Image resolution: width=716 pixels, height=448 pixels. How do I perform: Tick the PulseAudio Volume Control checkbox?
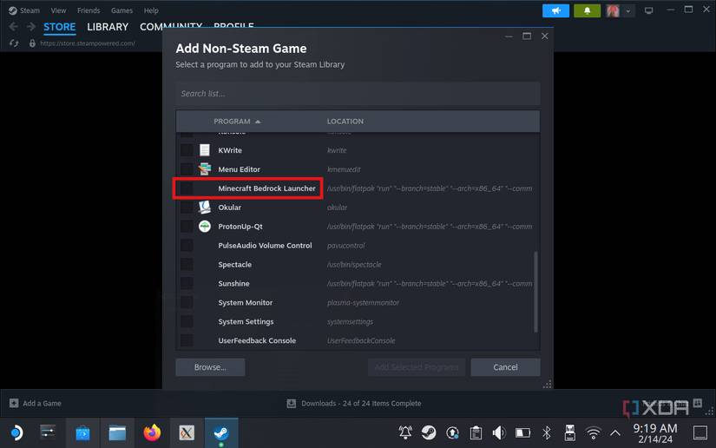[187, 246]
